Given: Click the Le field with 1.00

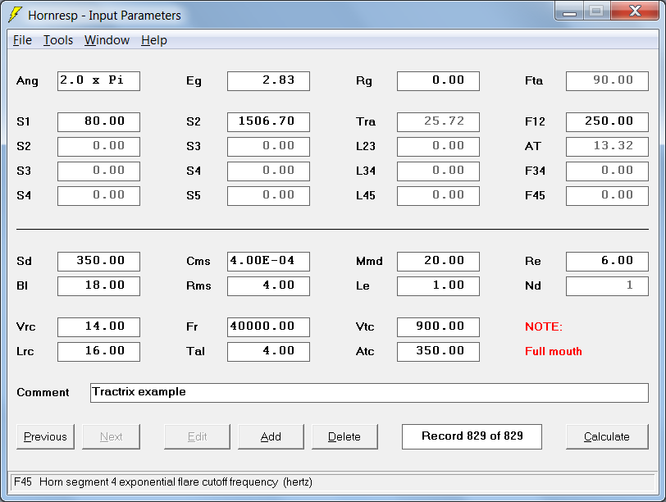Looking at the screenshot, I should coord(438,286).
